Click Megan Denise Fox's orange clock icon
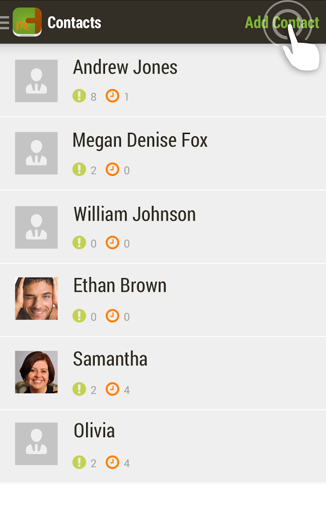This screenshot has height=513, width=326. click(112, 169)
